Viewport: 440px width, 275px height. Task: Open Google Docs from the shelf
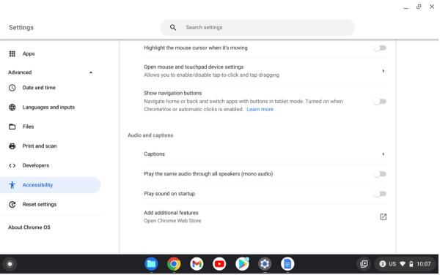point(287,264)
